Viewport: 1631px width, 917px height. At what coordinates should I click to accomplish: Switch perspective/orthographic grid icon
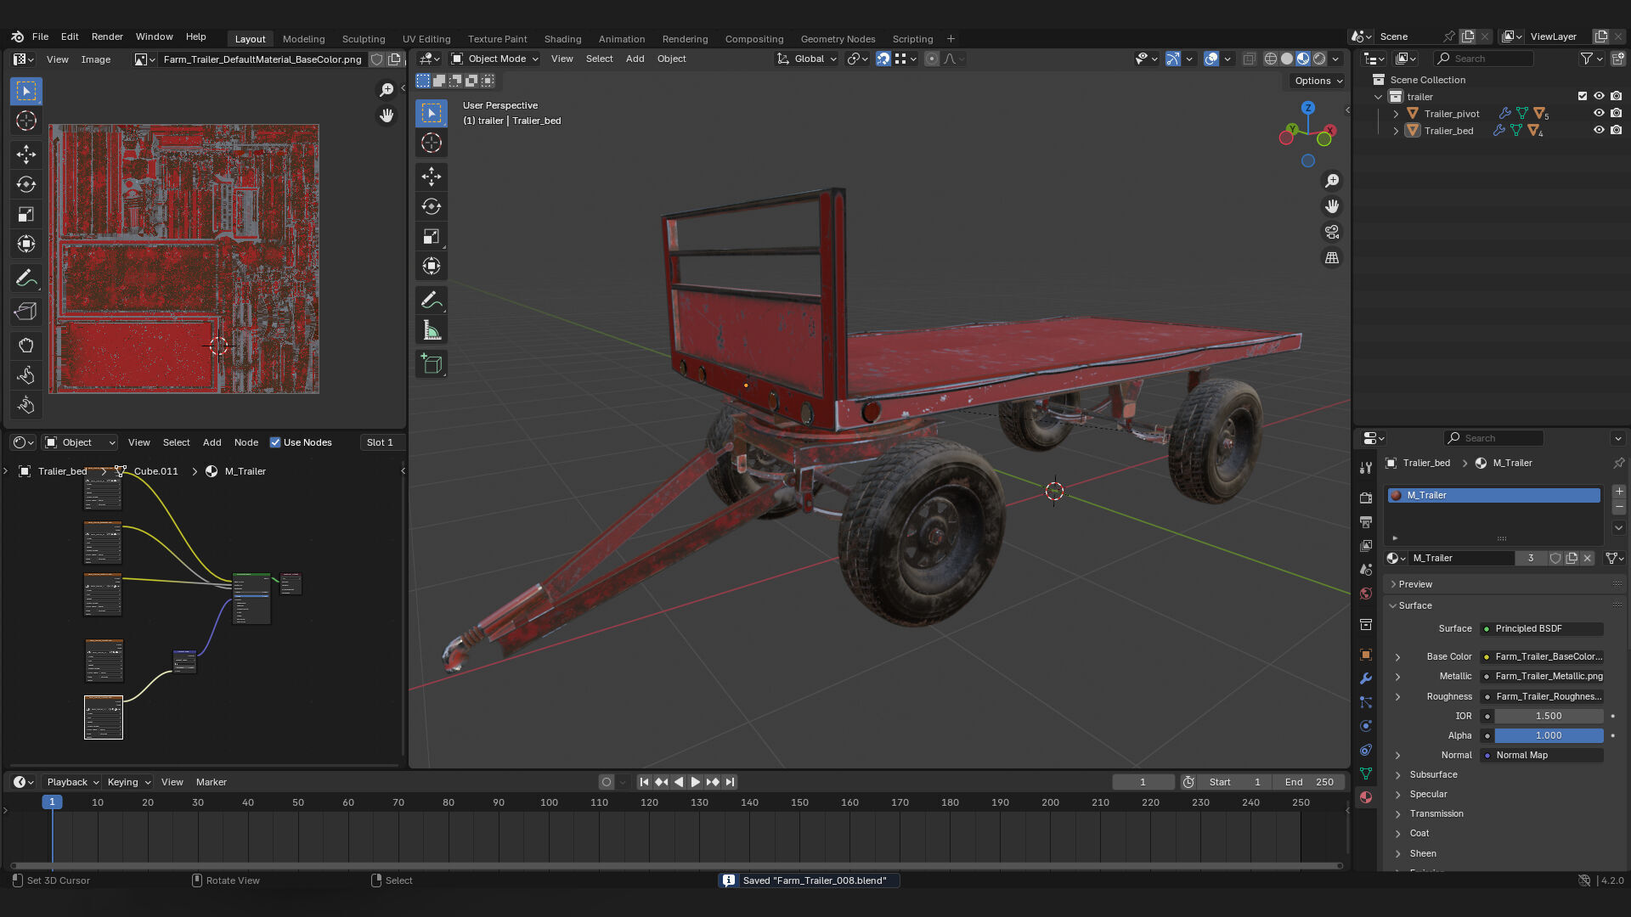pos(1332,257)
